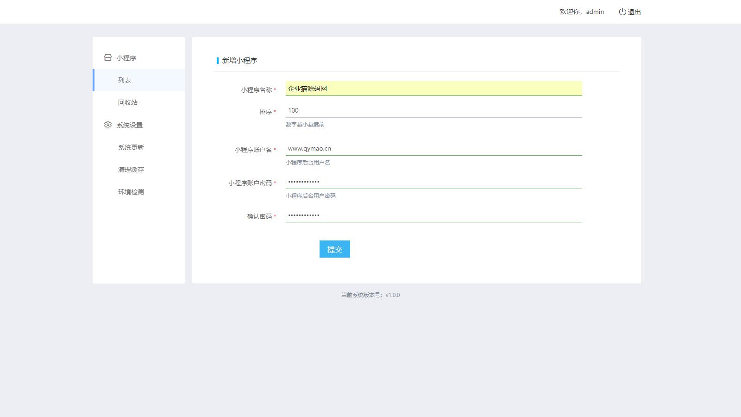
Task: Collapse the 小程序 sidebar section label
Action: pos(126,58)
